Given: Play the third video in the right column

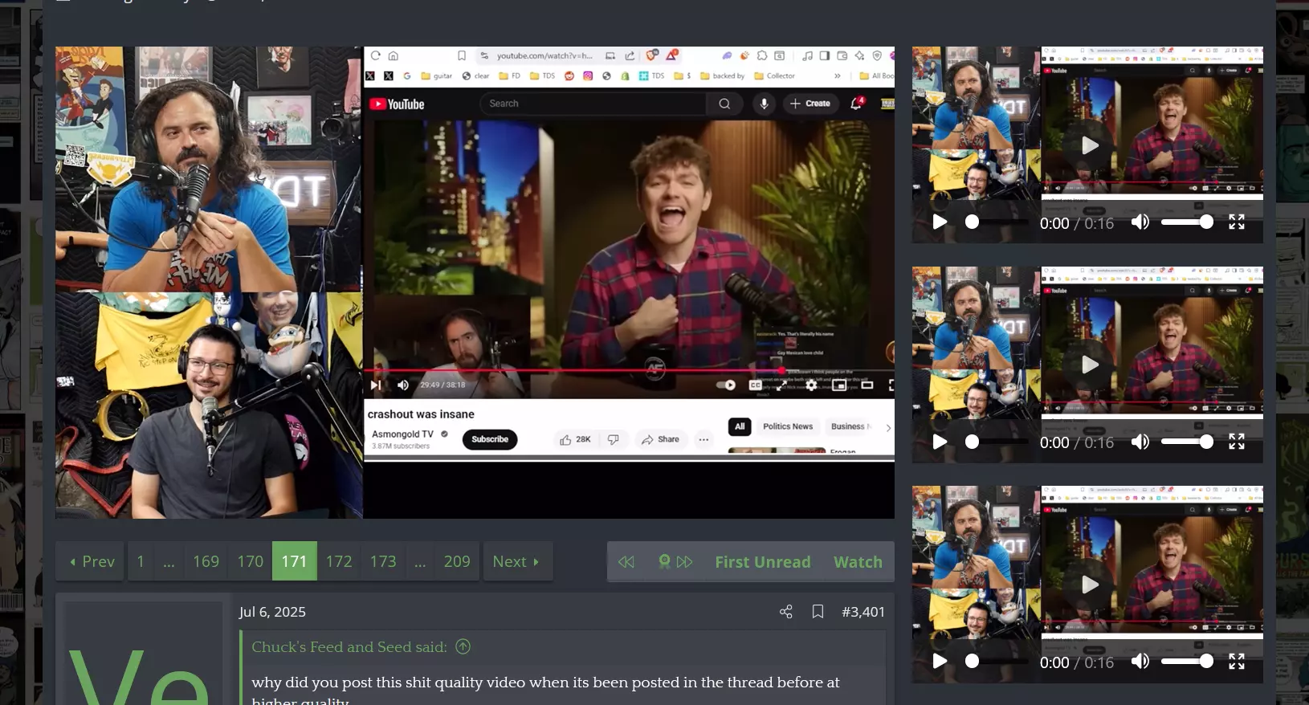Looking at the screenshot, I should (940, 662).
